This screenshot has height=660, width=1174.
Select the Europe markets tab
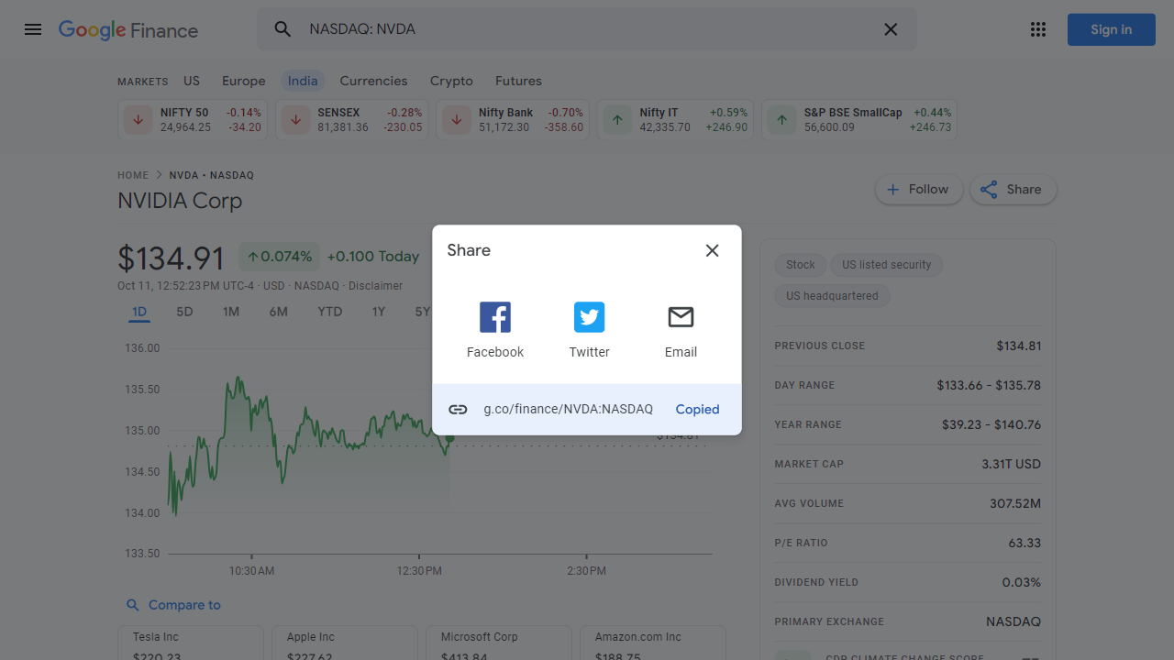click(x=243, y=81)
